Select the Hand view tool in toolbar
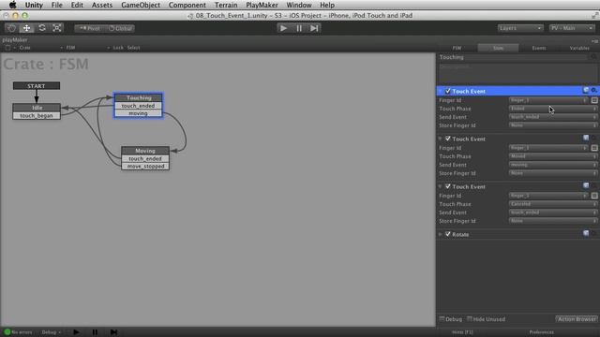This screenshot has height=337, width=600. 11,28
